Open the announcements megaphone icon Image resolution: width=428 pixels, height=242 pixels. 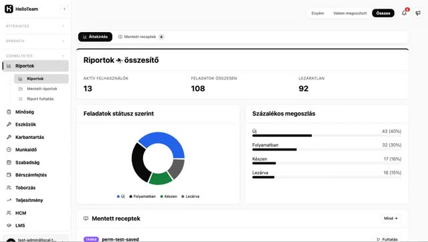pyautogui.click(x=418, y=13)
